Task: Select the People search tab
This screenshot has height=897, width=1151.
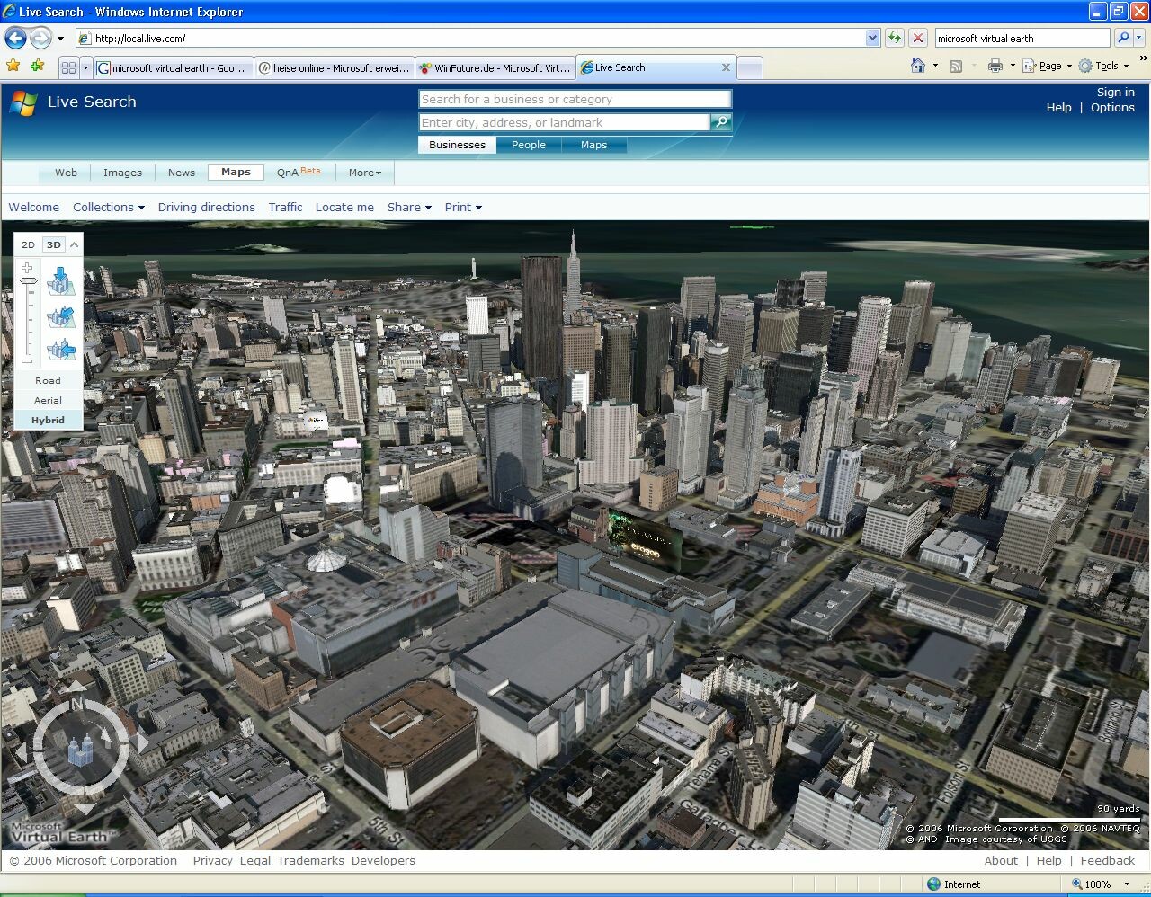Action: [529, 145]
